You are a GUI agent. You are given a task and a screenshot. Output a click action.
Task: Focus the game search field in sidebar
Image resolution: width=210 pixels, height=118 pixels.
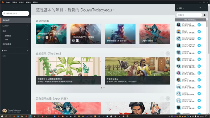coord(16,13)
